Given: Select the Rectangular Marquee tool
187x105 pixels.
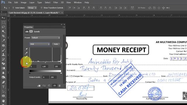Looking at the screenshot, I should (3, 22).
